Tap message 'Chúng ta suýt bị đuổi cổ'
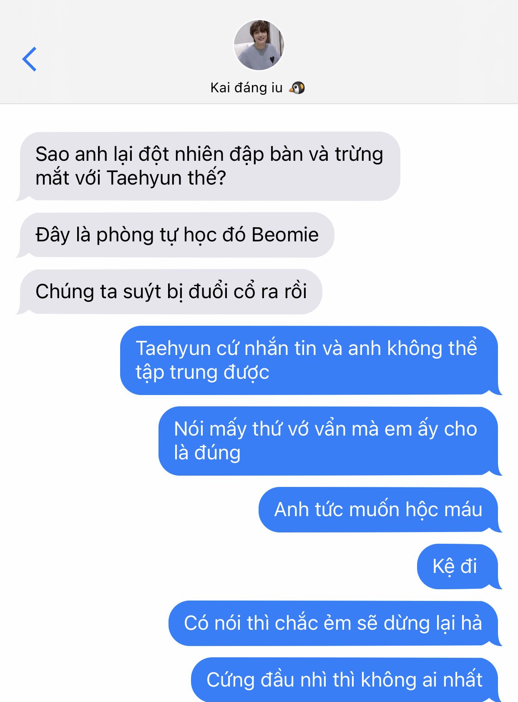 [169, 291]
